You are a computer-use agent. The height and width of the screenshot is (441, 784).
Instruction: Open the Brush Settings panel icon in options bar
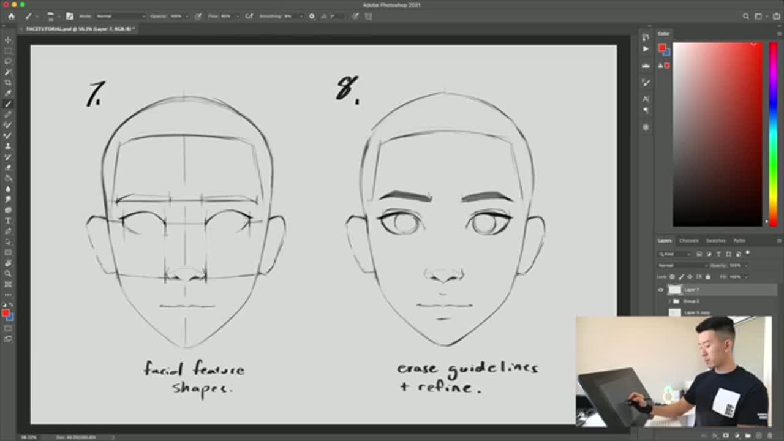point(69,17)
